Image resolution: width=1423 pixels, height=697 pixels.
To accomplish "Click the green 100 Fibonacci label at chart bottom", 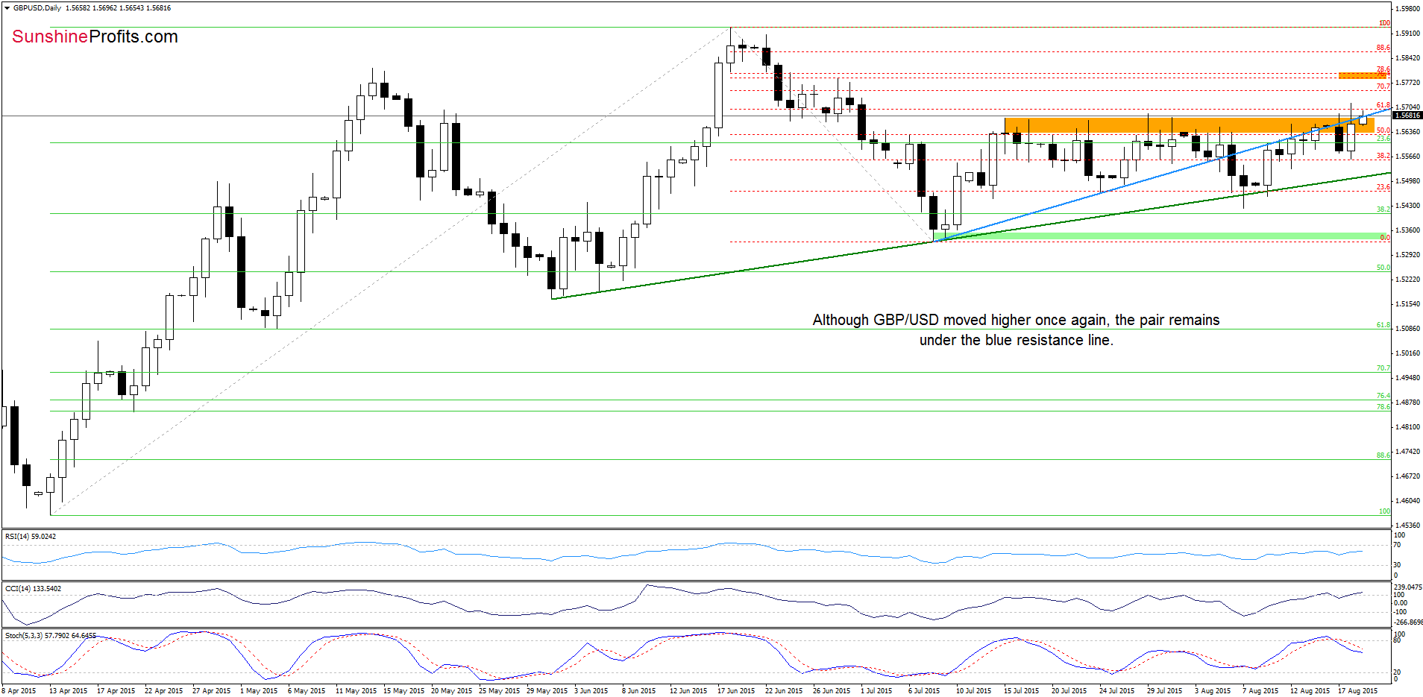I will [1384, 511].
